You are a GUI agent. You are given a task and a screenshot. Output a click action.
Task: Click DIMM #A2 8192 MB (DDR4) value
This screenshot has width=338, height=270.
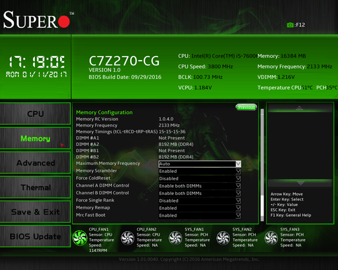pyautogui.click(x=176, y=144)
